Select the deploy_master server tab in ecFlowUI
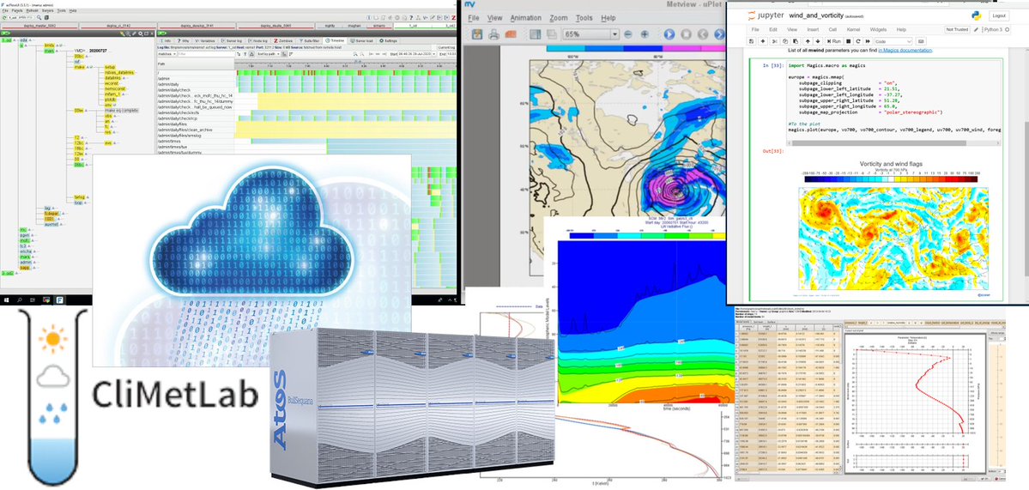This screenshot has width=1029, height=490. 39,26
